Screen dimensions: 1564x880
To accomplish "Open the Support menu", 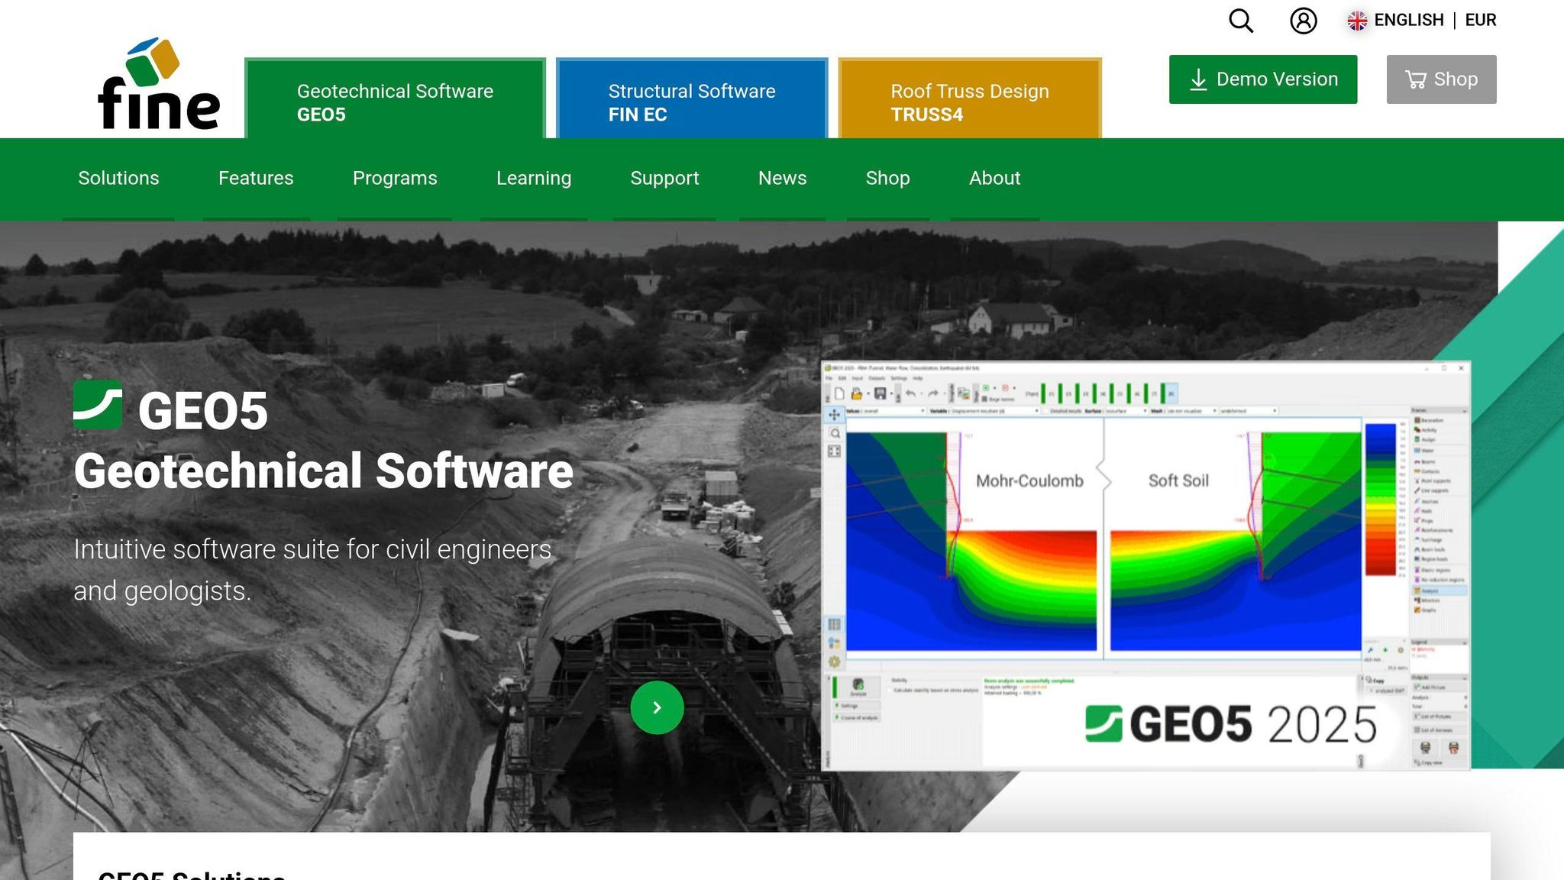I will [x=664, y=178].
